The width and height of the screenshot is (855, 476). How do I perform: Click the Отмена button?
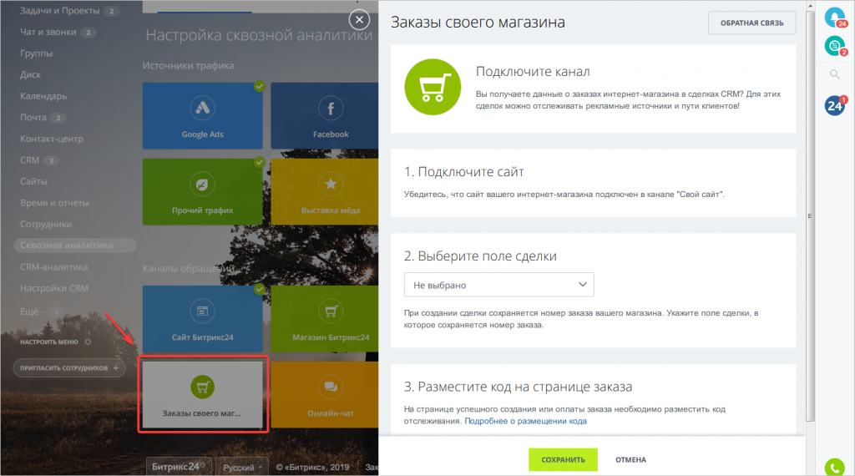click(x=631, y=459)
